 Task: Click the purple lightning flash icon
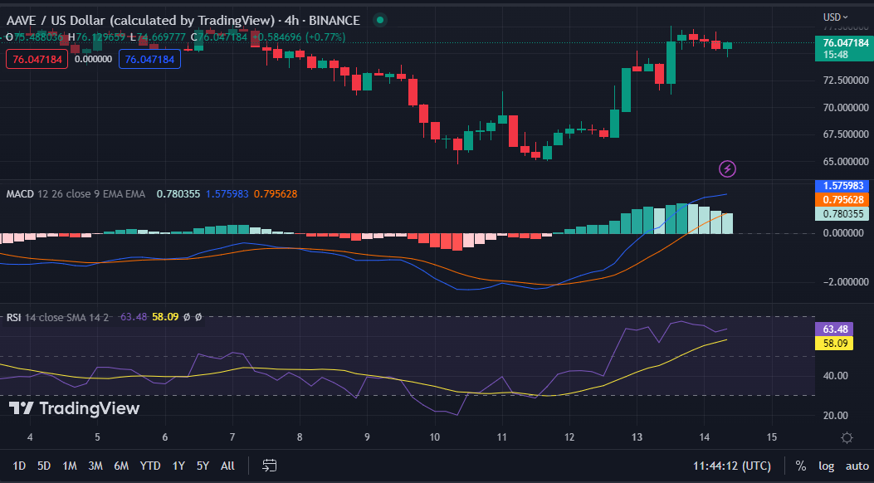pyautogui.click(x=727, y=168)
